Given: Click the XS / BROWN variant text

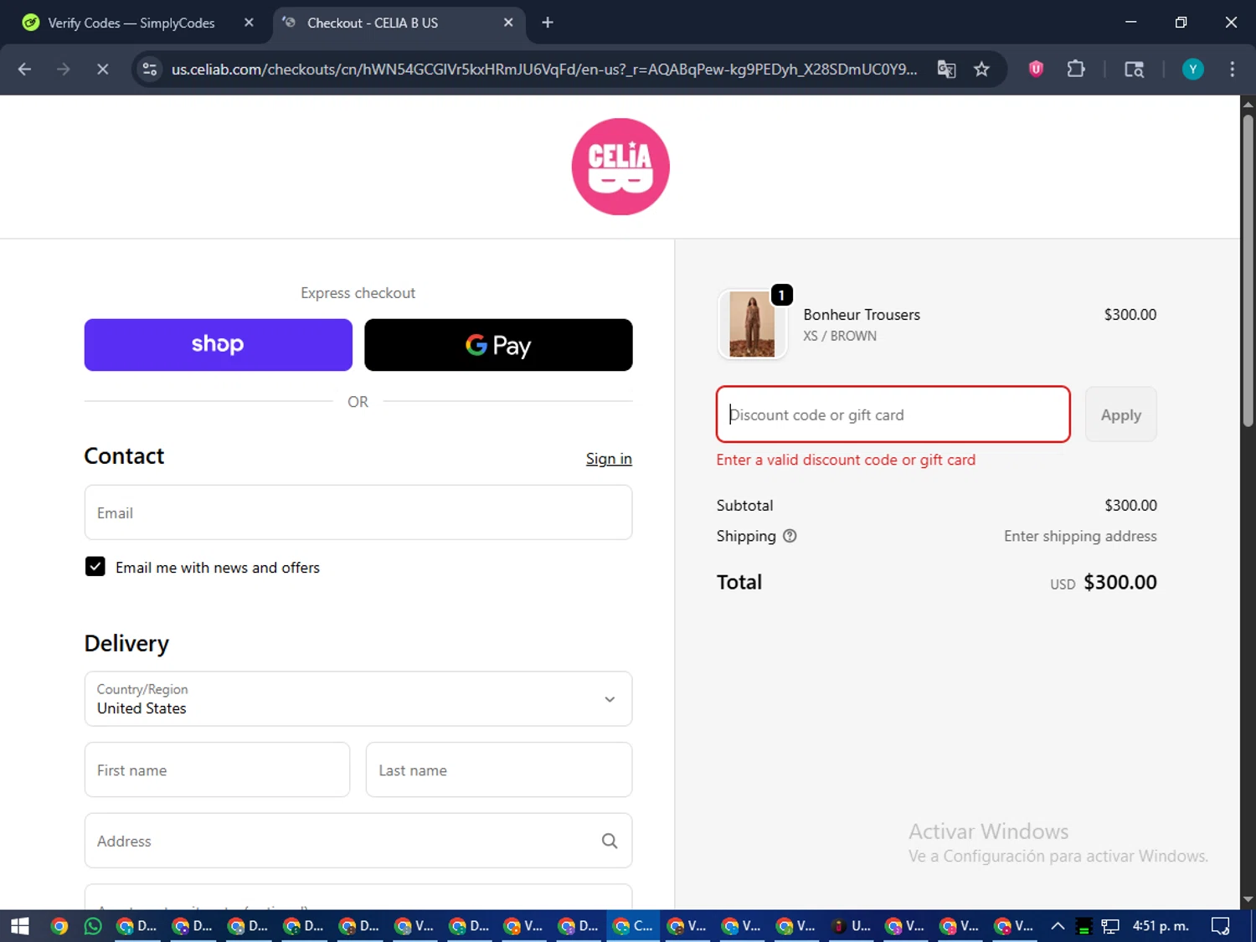Looking at the screenshot, I should click(x=840, y=336).
